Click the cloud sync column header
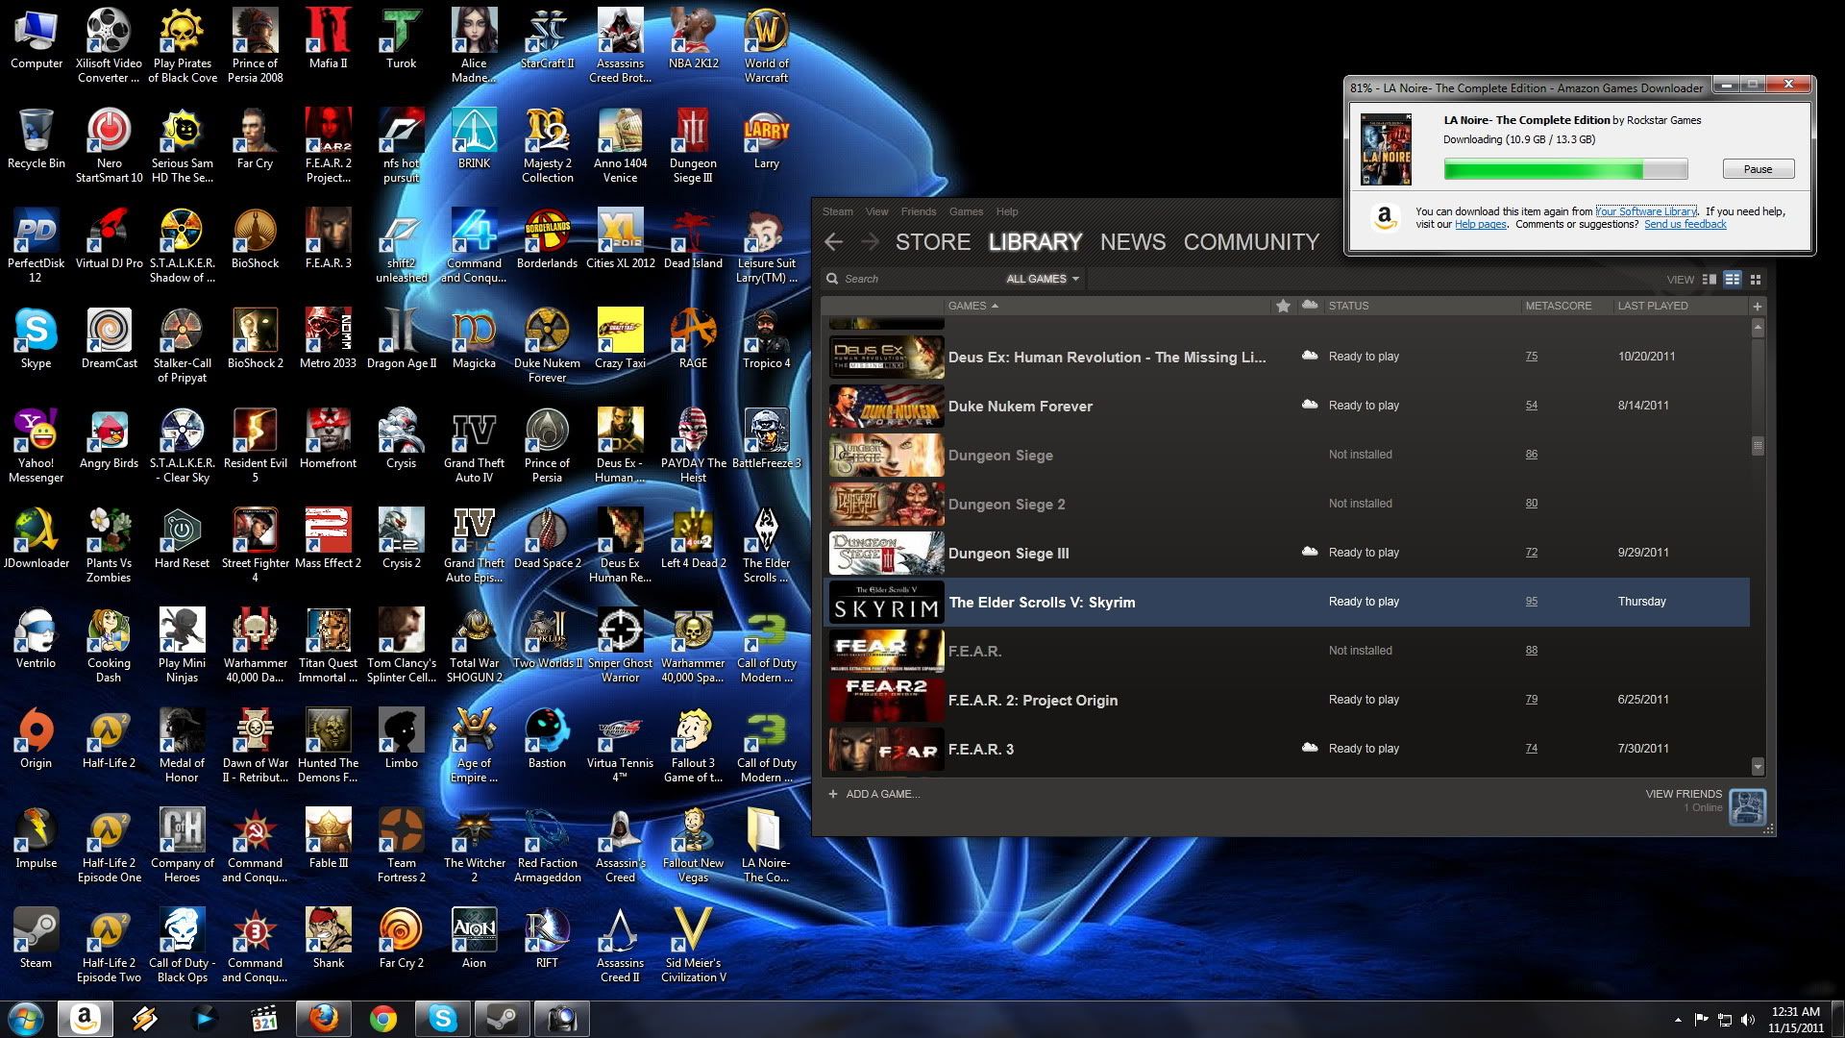 1309,306
